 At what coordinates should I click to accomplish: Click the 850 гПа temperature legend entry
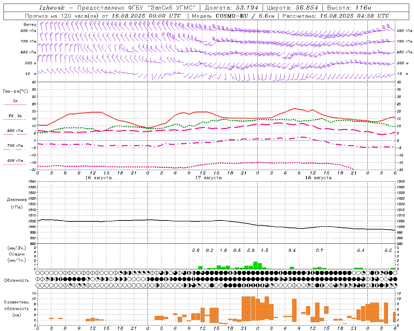[x=15, y=131]
